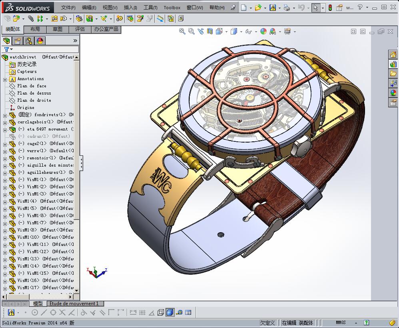
Task: Open the SolidWorks Resources home icon
Action: pyautogui.click(x=393, y=54)
